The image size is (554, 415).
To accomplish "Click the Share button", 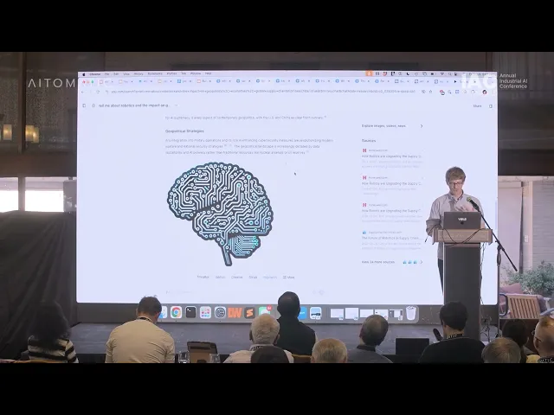I will 477,105.
